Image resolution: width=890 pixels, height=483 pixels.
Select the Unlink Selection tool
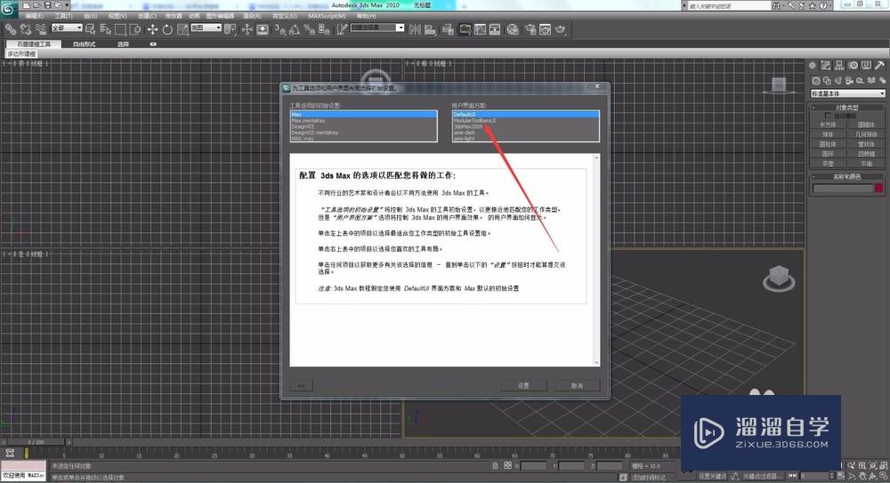coord(26,29)
